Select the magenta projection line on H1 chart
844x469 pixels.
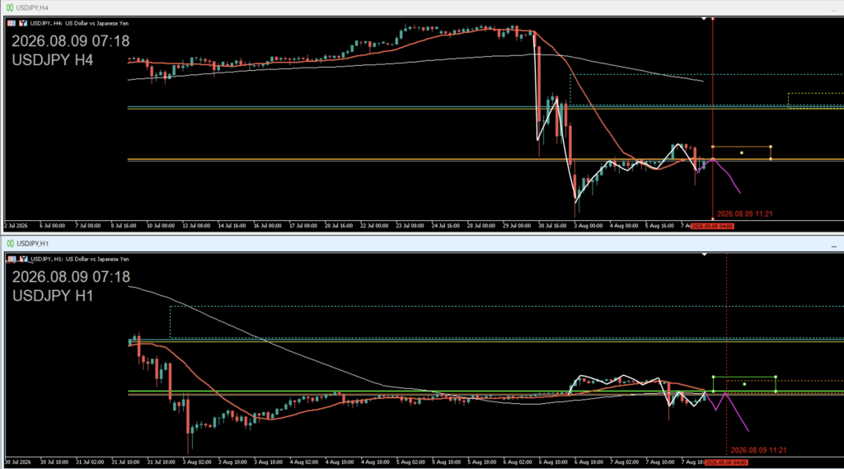click(738, 414)
